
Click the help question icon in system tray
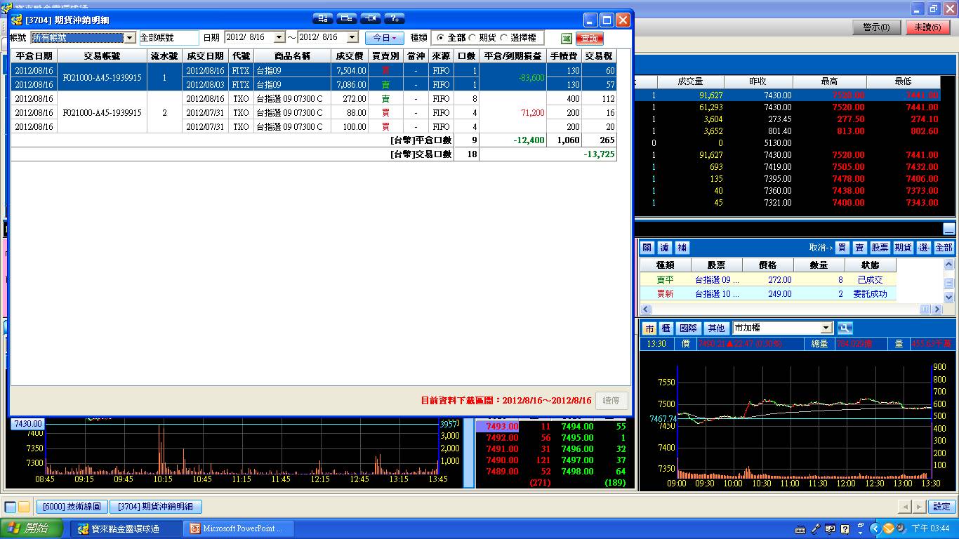844,528
